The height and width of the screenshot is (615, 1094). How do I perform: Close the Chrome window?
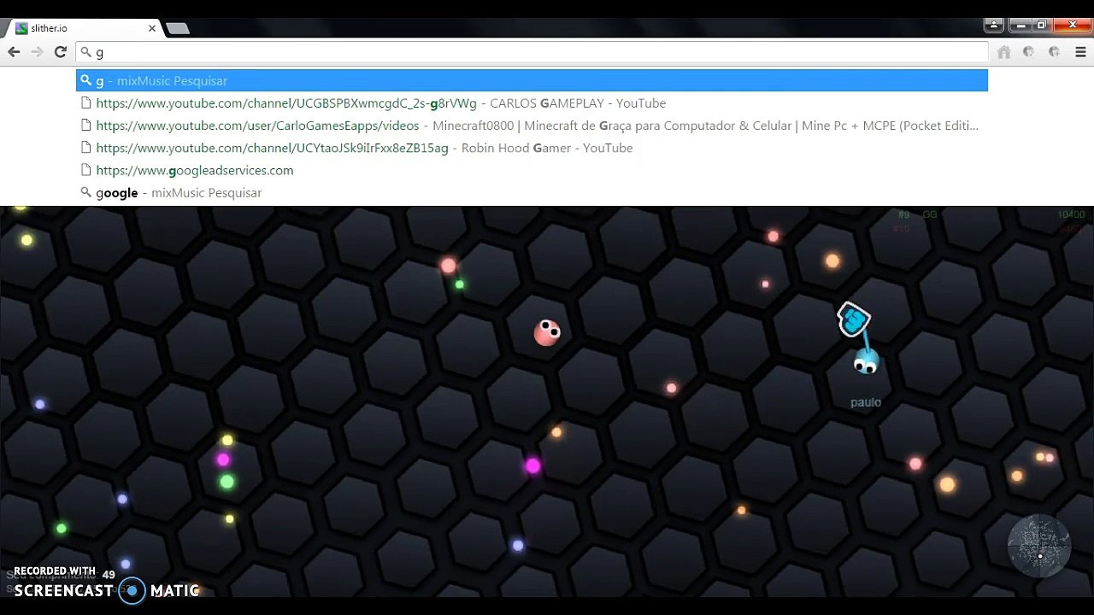(x=1072, y=25)
